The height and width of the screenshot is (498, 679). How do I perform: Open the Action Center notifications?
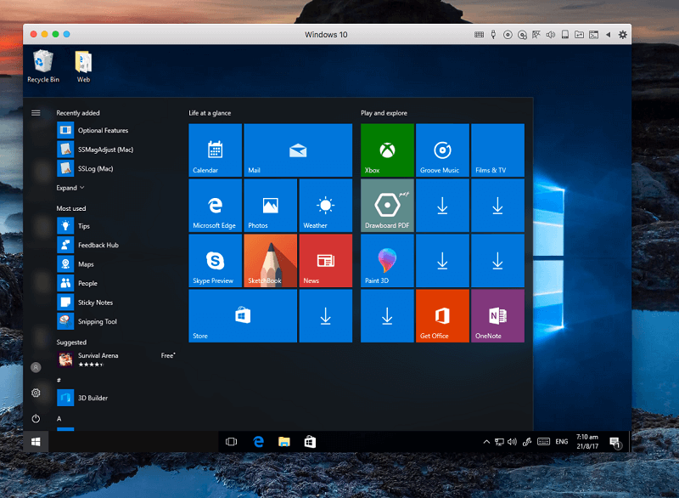point(614,442)
